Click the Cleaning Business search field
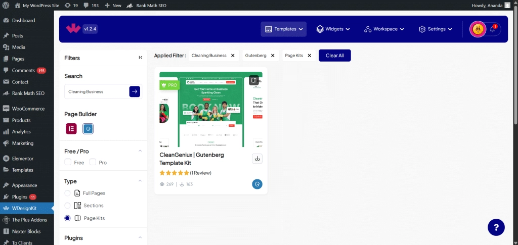The height and width of the screenshot is (245, 518). [x=97, y=91]
